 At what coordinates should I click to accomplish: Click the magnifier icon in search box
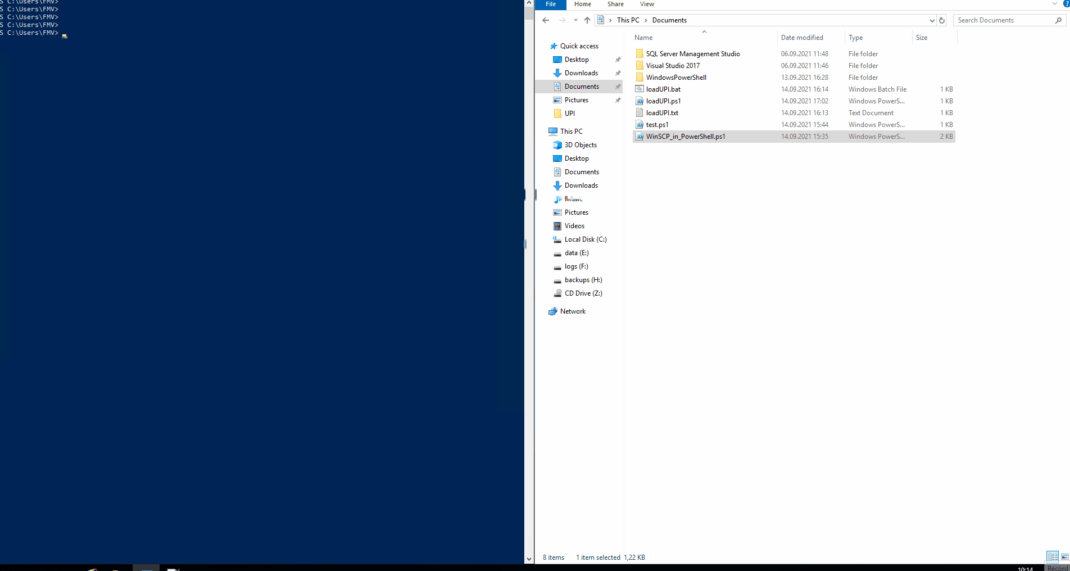click(x=1058, y=20)
